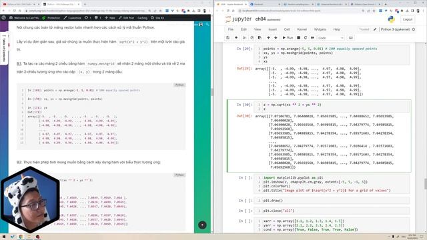Click the Python logo in Jupyter header
Screen dimensions: 427x240
point(392,19)
